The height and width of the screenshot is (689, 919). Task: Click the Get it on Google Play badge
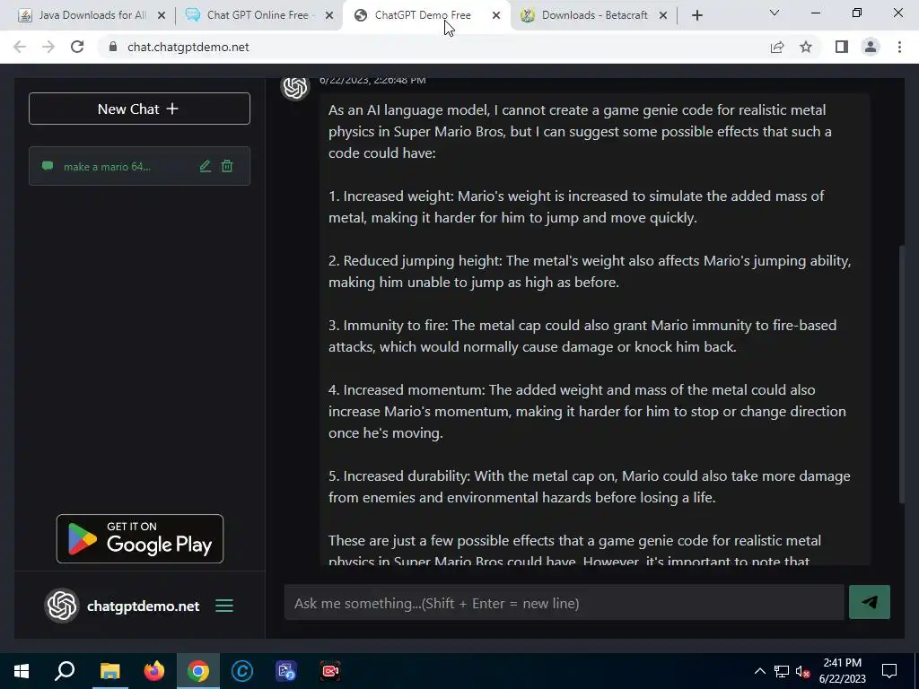point(139,538)
